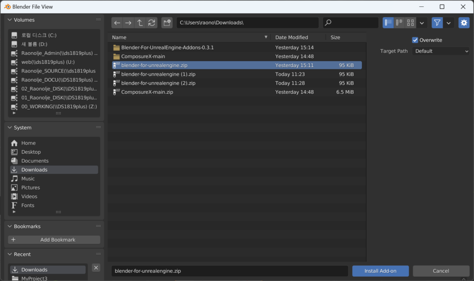This screenshot has width=474, height=281.
Task: Go to Downloads in System list
Action: point(54,170)
